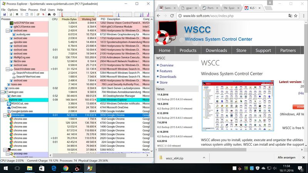
Task: Click Alle anzeigen in the download bar
Action: point(286,158)
